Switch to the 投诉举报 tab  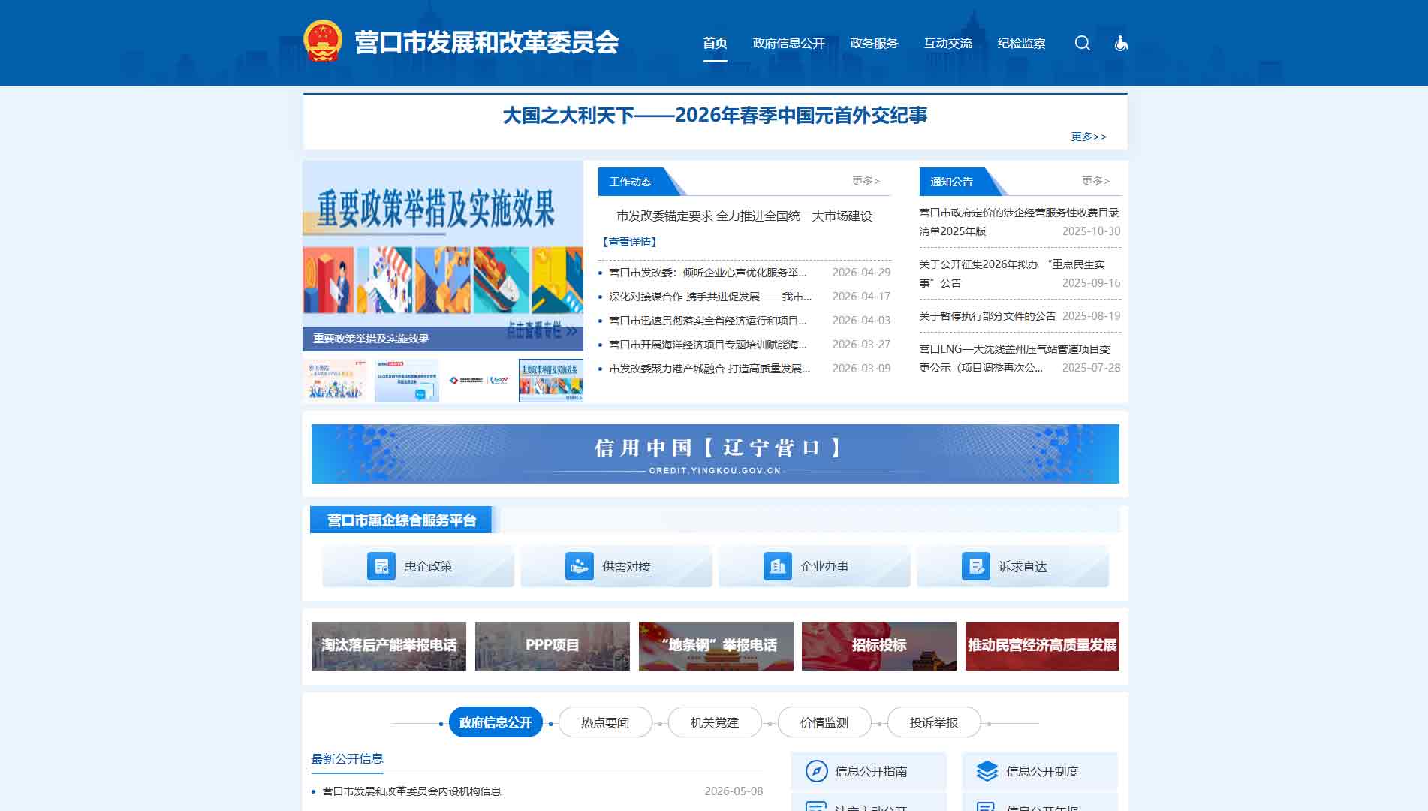click(934, 722)
